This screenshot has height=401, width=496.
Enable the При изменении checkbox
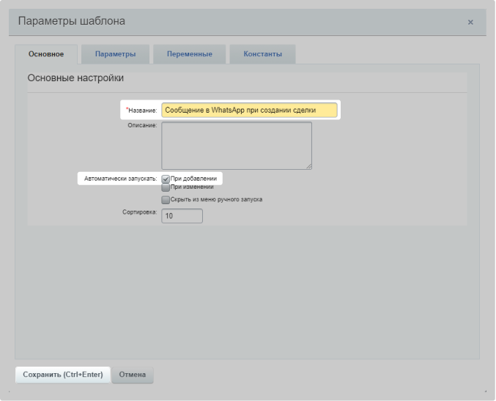click(166, 187)
